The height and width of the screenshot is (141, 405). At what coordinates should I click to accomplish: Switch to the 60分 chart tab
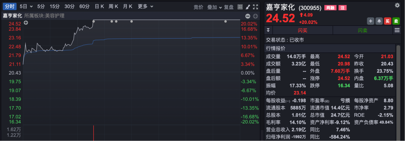point(84,6)
